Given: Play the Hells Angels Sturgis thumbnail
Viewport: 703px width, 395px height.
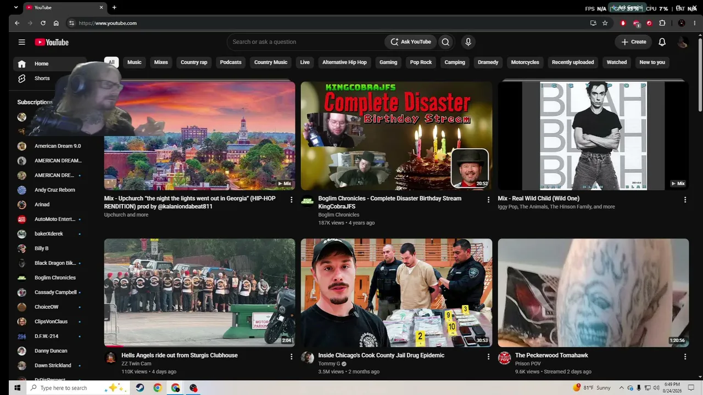Looking at the screenshot, I should click(x=199, y=292).
